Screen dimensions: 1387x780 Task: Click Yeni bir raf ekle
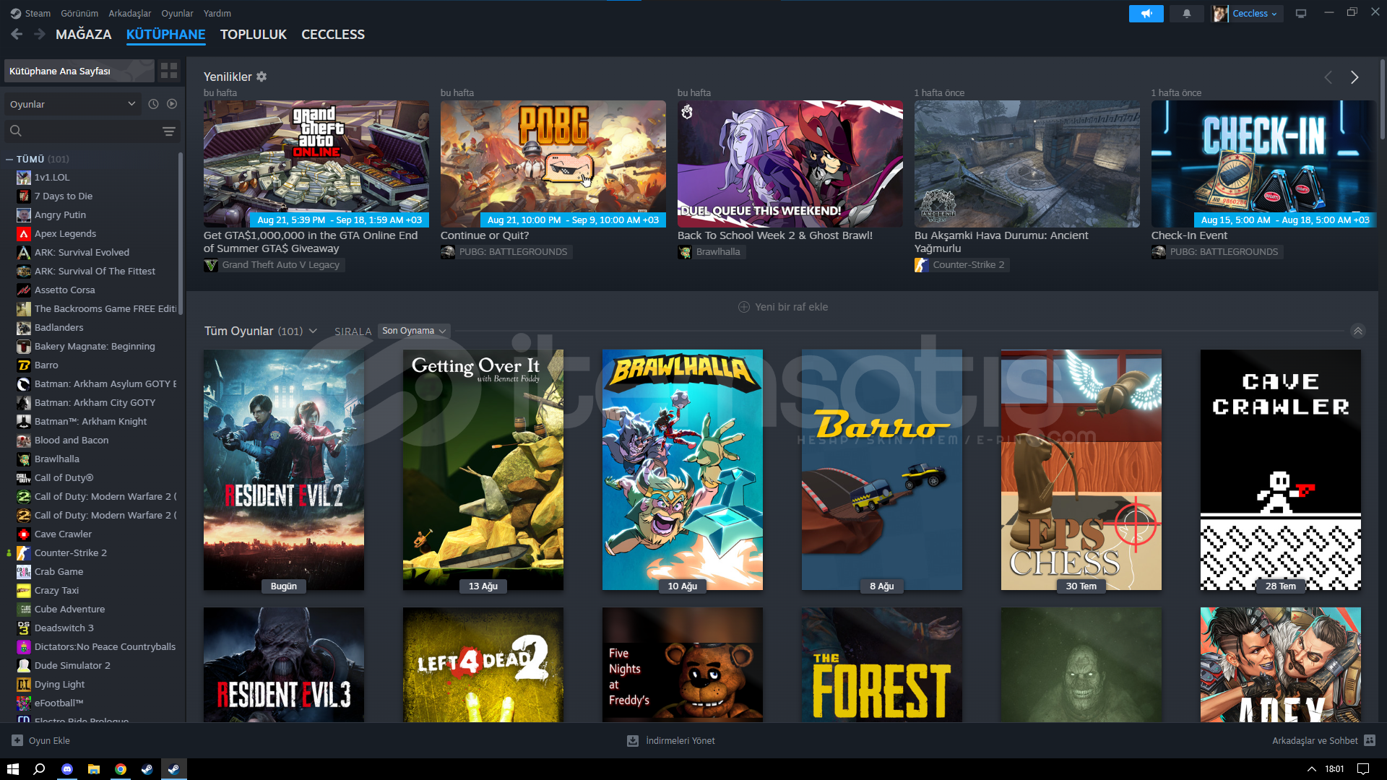coord(783,307)
